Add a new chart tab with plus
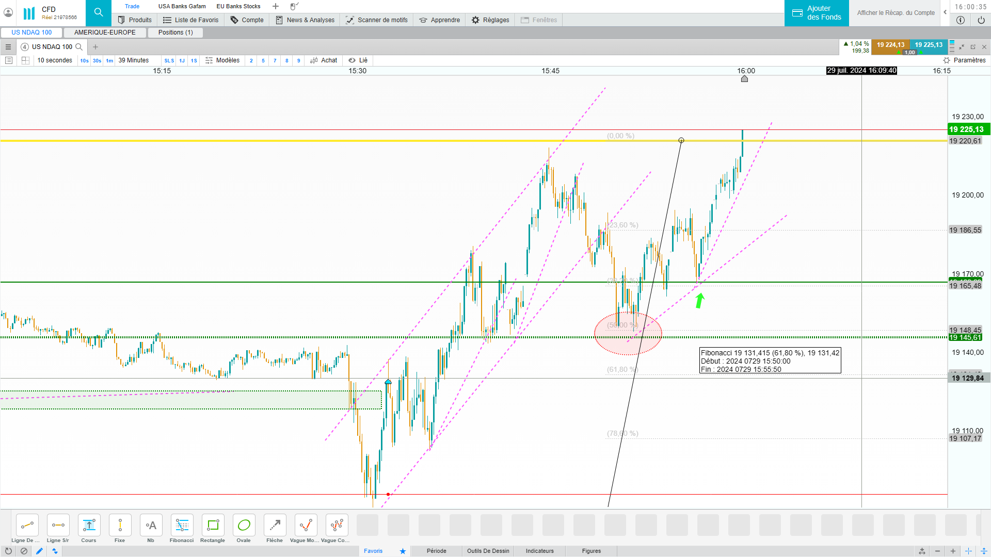991x557 pixels. 95,47
